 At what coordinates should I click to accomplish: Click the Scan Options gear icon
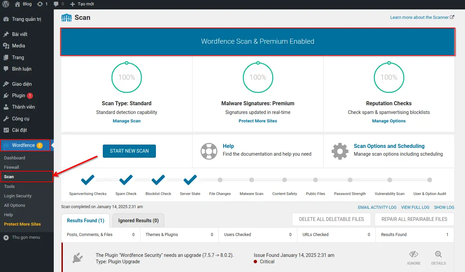click(340, 151)
